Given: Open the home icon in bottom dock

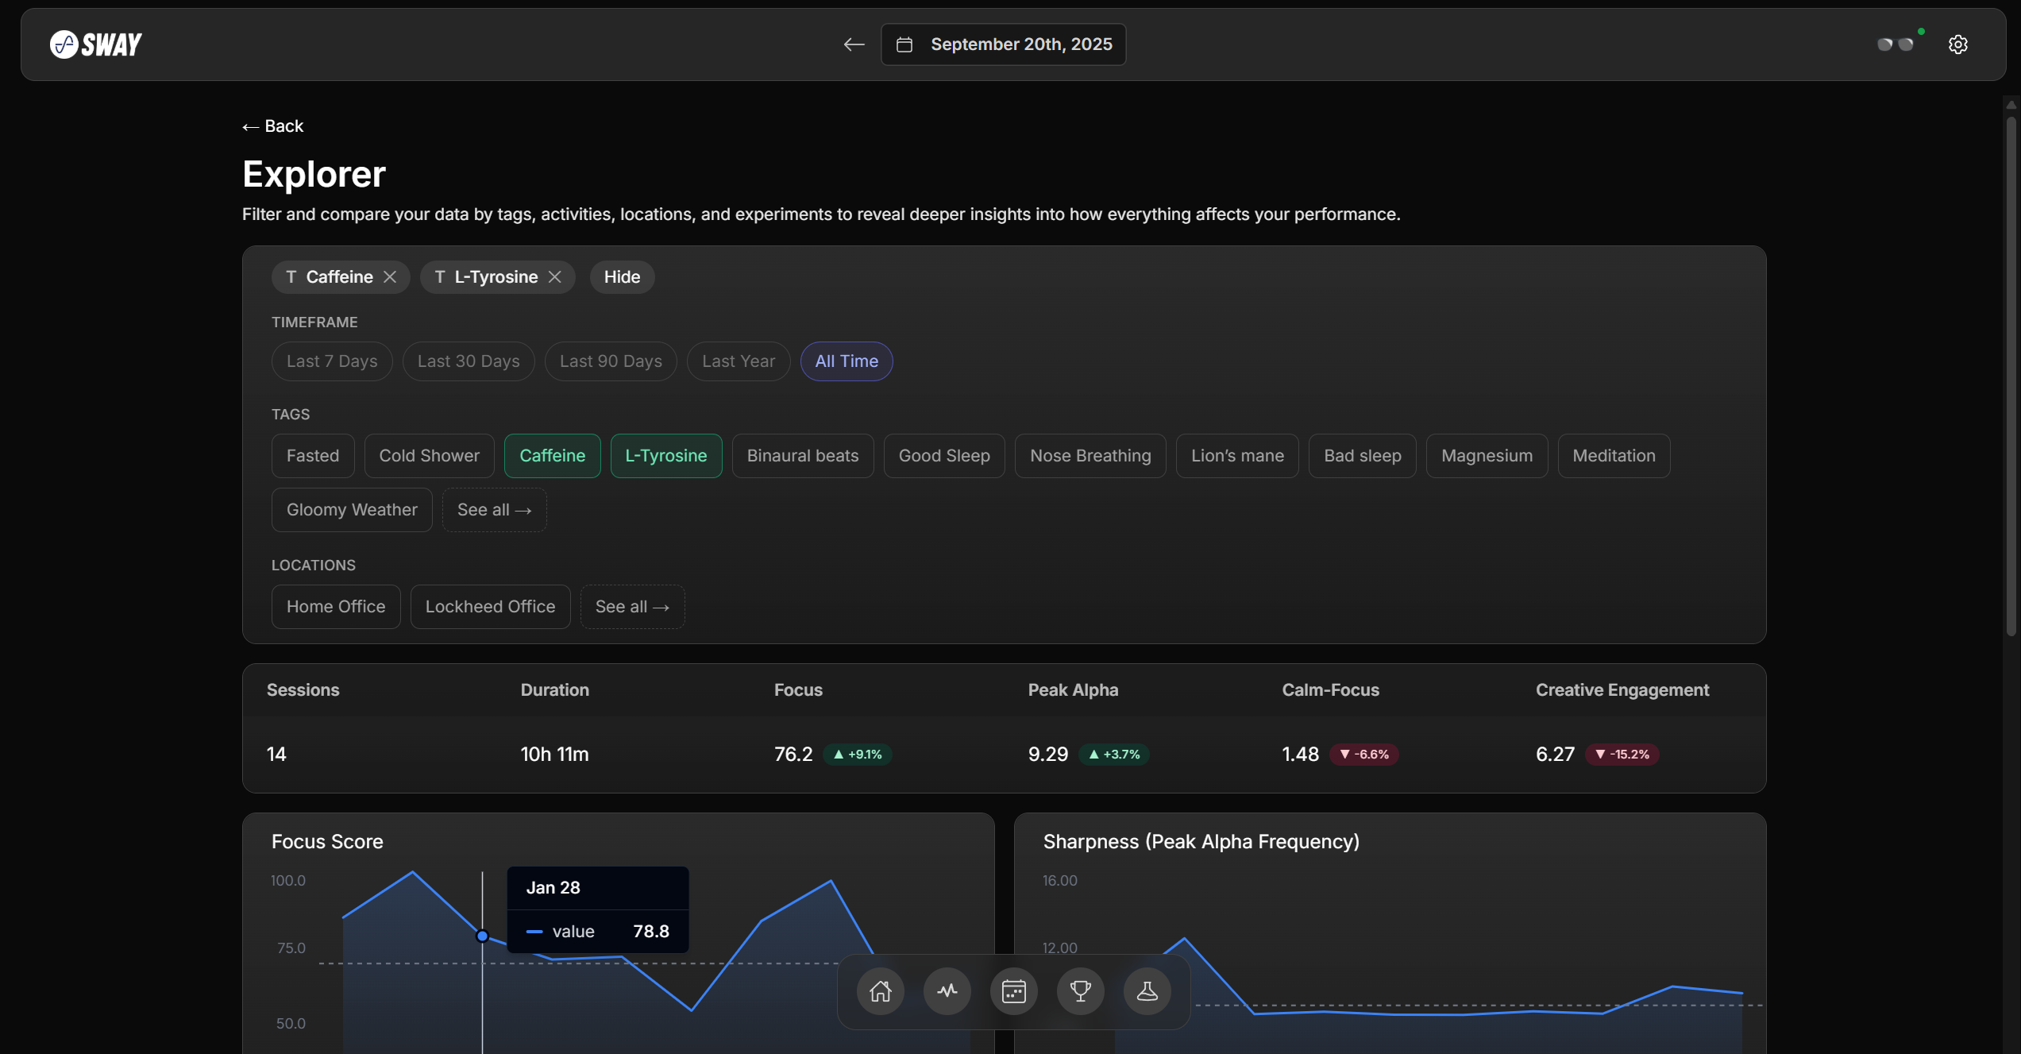Looking at the screenshot, I should (x=880, y=991).
